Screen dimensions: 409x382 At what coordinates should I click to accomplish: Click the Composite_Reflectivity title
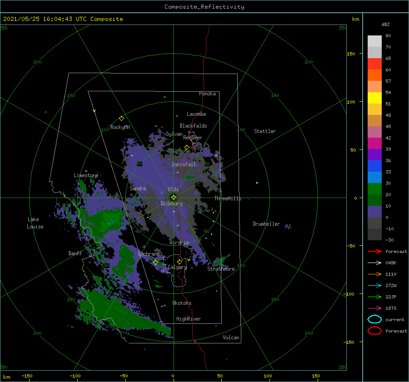(204, 7)
